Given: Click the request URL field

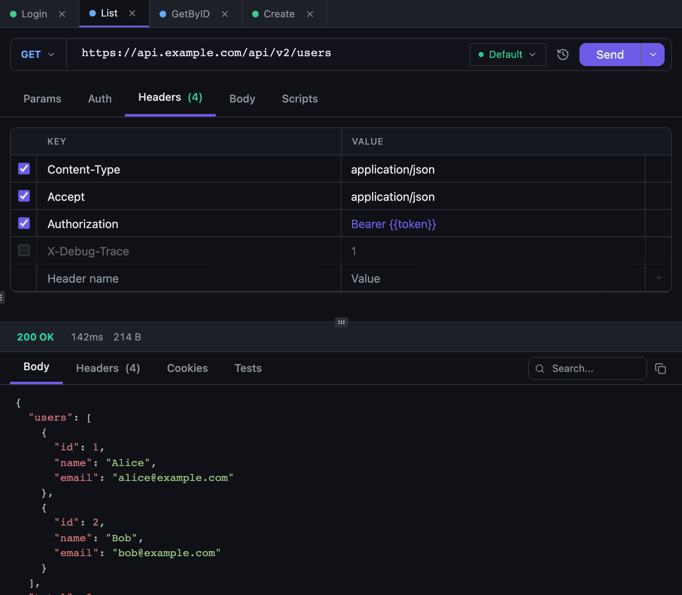Looking at the screenshot, I should click(x=265, y=53).
